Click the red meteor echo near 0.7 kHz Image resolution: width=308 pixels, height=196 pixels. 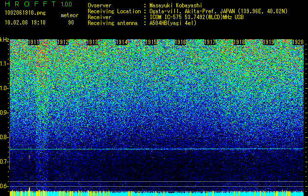pos(29,157)
